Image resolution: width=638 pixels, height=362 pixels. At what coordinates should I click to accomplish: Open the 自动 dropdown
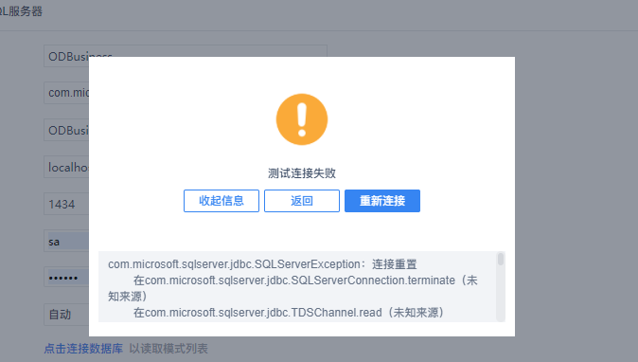(x=66, y=315)
